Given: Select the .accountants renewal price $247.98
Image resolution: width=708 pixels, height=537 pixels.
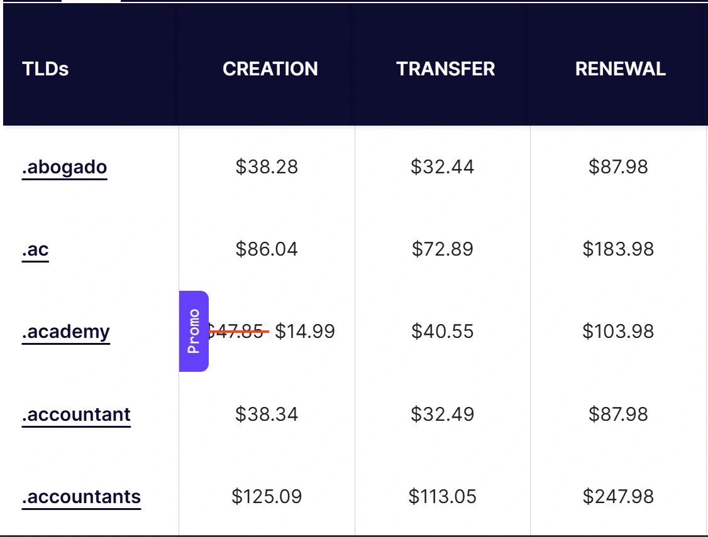Looking at the screenshot, I should pos(618,497).
